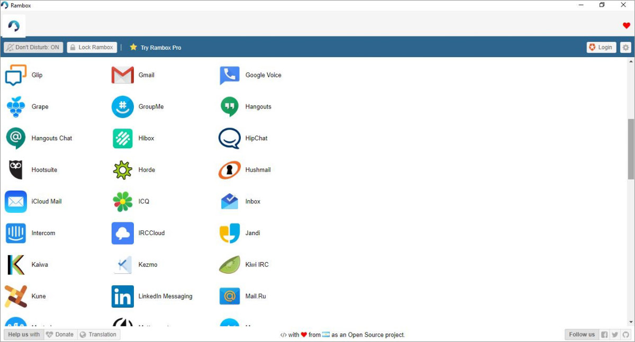Choose the HipChat bubble icon
This screenshot has width=635, height=342.
(230, 138)
